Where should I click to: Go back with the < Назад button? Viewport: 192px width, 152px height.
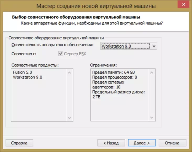click(x=111, y=143)
